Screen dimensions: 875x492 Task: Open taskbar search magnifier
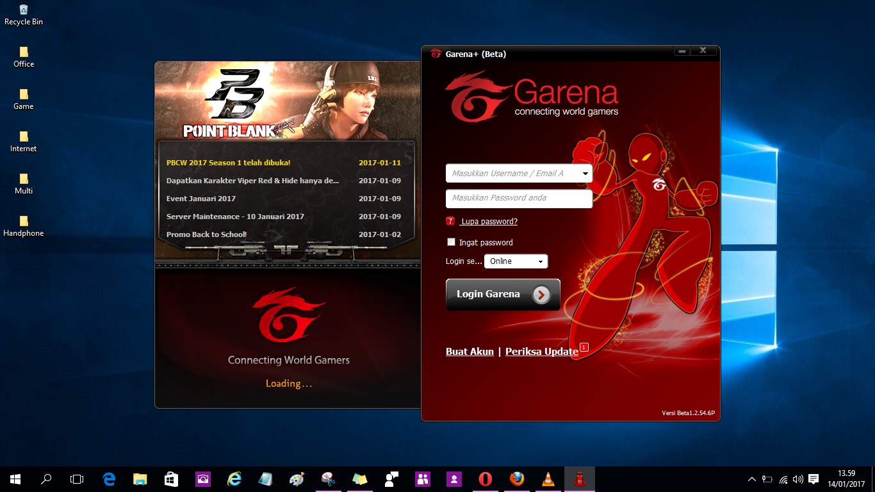click(46, 479)
